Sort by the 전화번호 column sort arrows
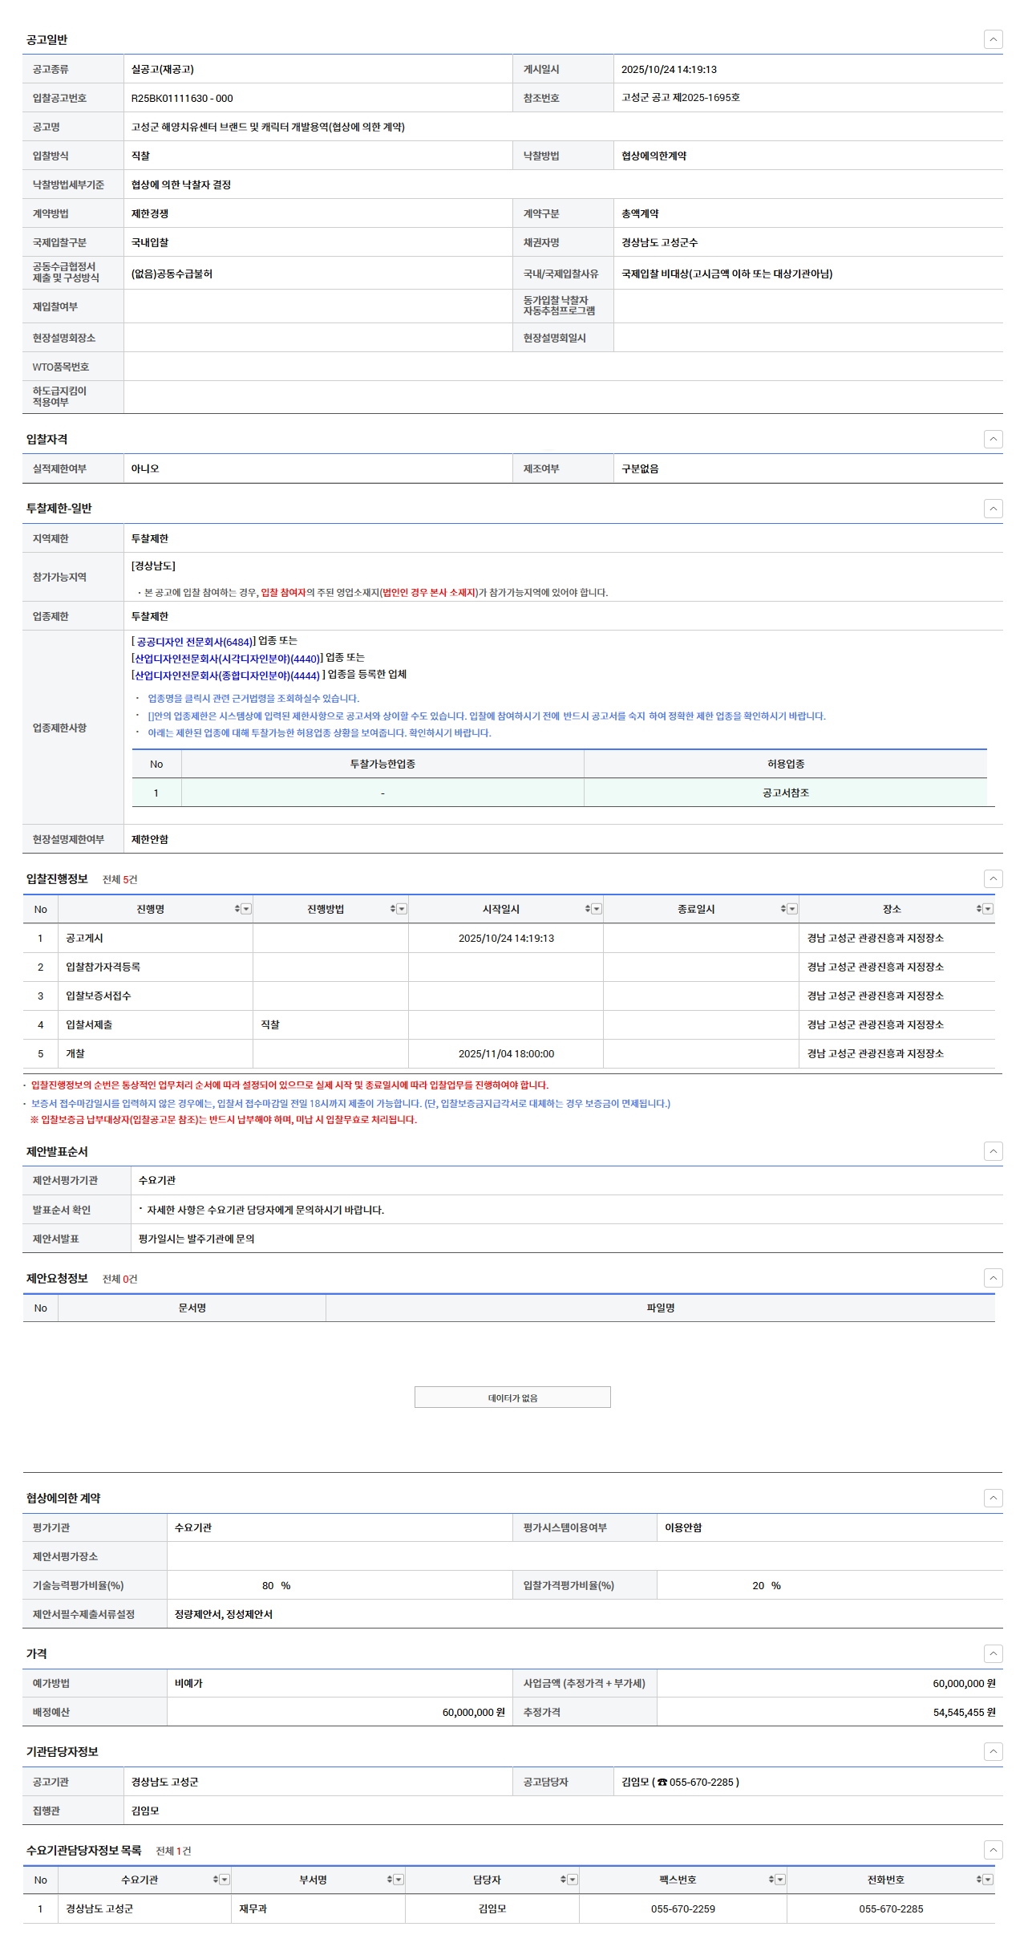The image size is (1032, 1951). click(979, 1880)
